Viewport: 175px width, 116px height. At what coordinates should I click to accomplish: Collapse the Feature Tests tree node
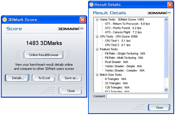97,49
